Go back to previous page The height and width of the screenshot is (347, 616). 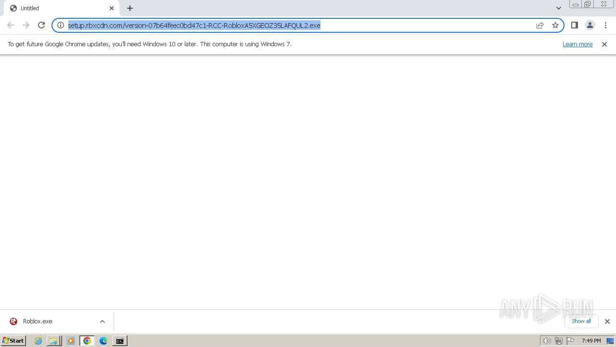point(11,25)
